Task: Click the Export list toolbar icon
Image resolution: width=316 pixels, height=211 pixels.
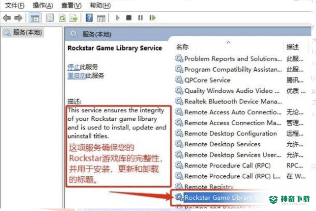Action: tap(74, 18)
